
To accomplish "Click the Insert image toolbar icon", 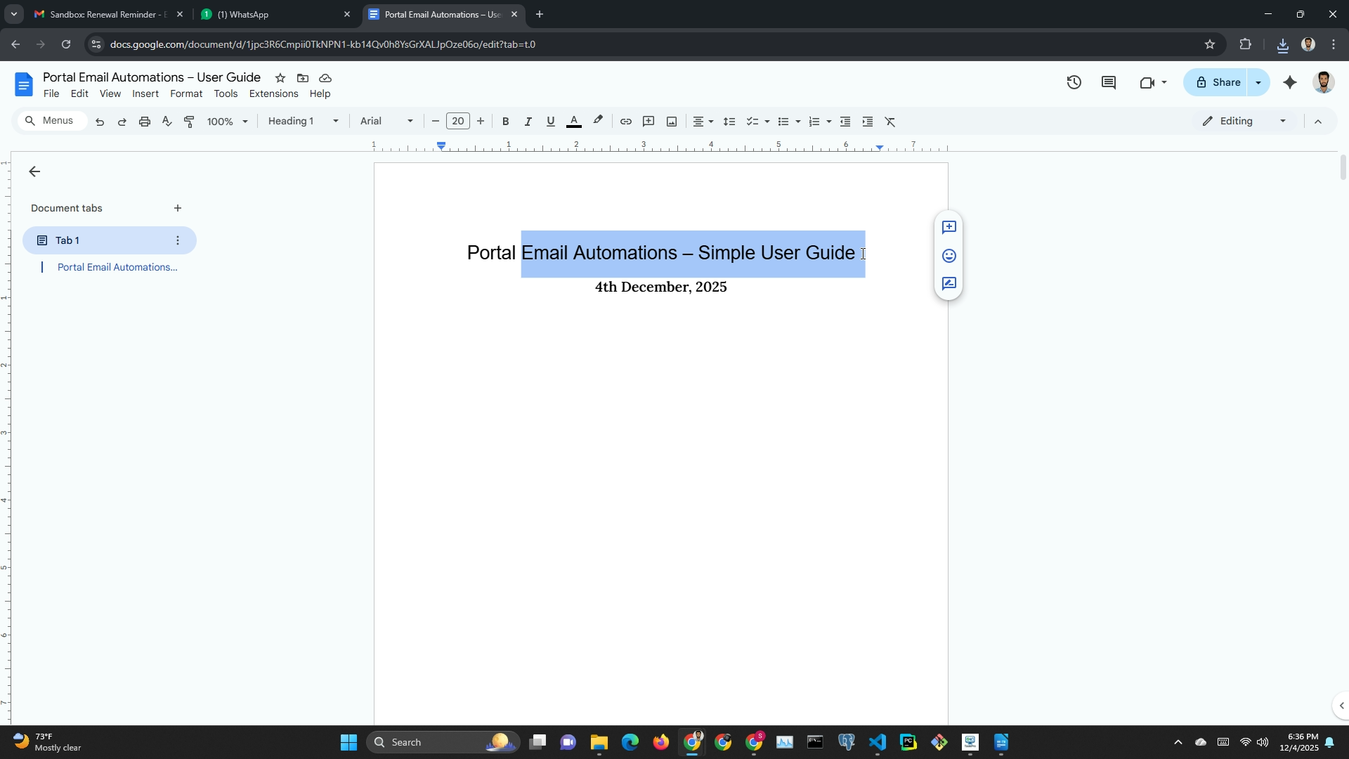I will (x=672, y=122).
